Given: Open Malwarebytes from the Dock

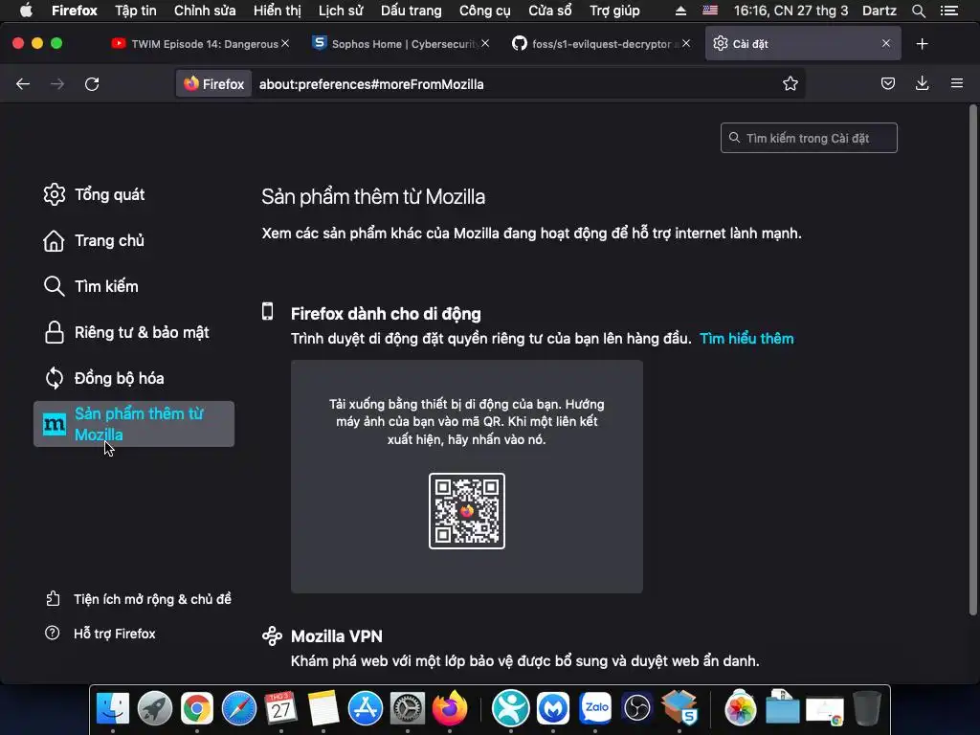Looking at the screenshot, I should pos(553,709).
